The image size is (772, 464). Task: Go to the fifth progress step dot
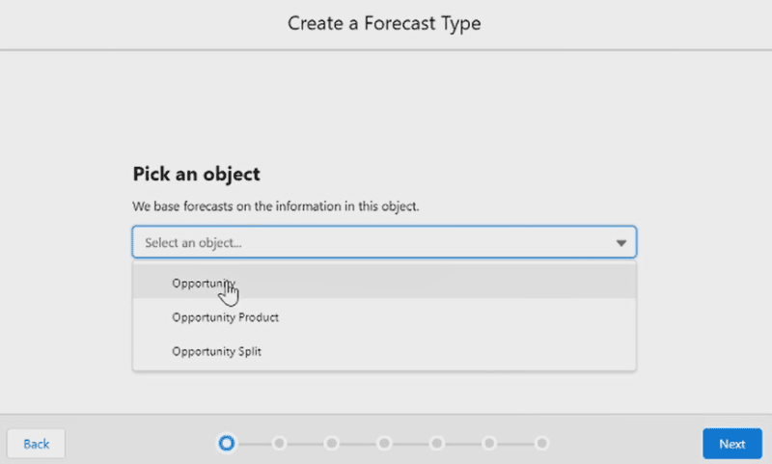437,444
